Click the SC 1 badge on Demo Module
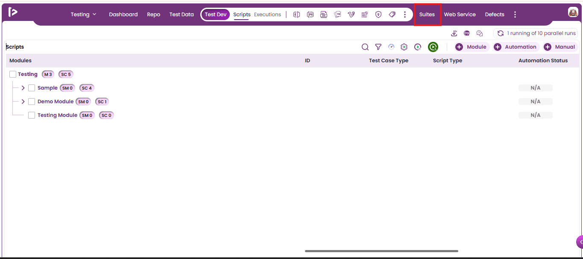 click(102, 102)
